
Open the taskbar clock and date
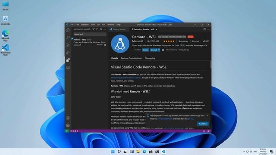click(263, 152)
